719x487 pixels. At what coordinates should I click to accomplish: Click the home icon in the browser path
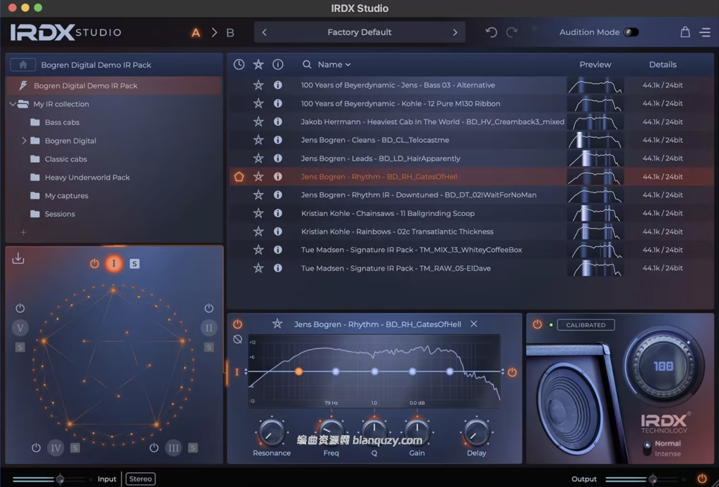[23, 65]
